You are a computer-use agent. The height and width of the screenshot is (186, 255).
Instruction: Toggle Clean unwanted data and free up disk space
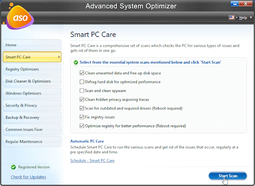pos(82,73)
